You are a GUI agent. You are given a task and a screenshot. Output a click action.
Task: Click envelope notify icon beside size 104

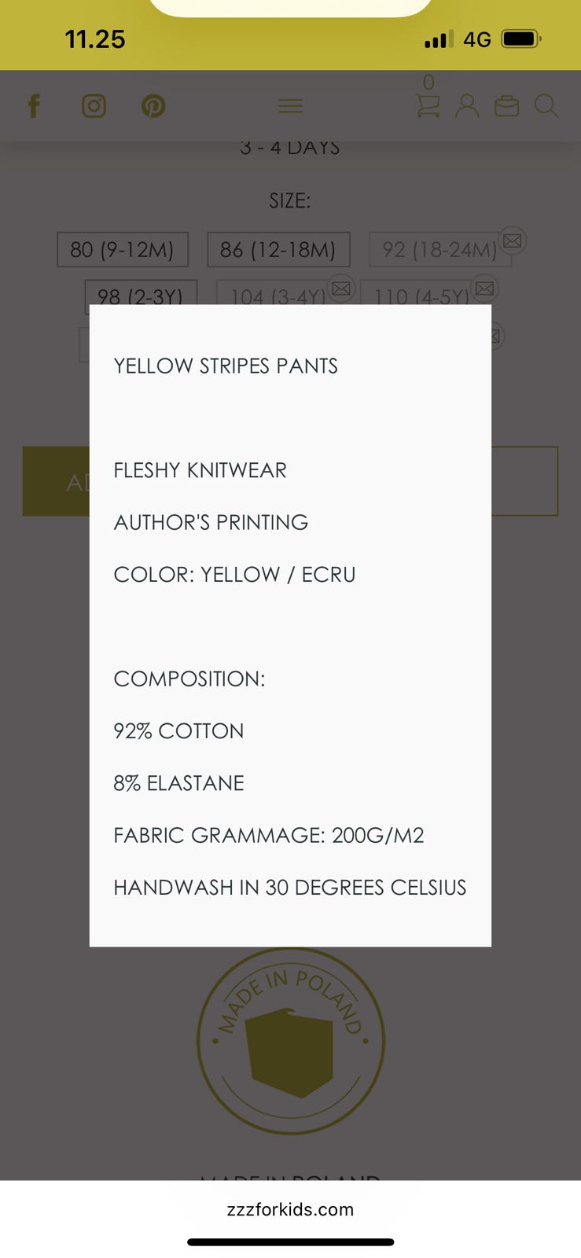341,289
